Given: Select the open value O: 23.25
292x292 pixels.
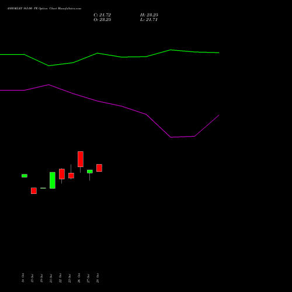Looking at the screenshot, I should click(x=102, y=20).
